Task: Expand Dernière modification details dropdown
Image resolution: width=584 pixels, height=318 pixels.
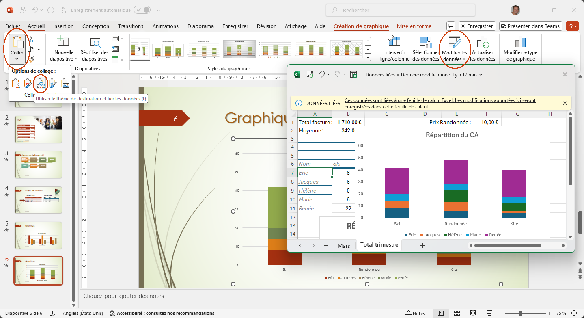Action: pos(481,75)
